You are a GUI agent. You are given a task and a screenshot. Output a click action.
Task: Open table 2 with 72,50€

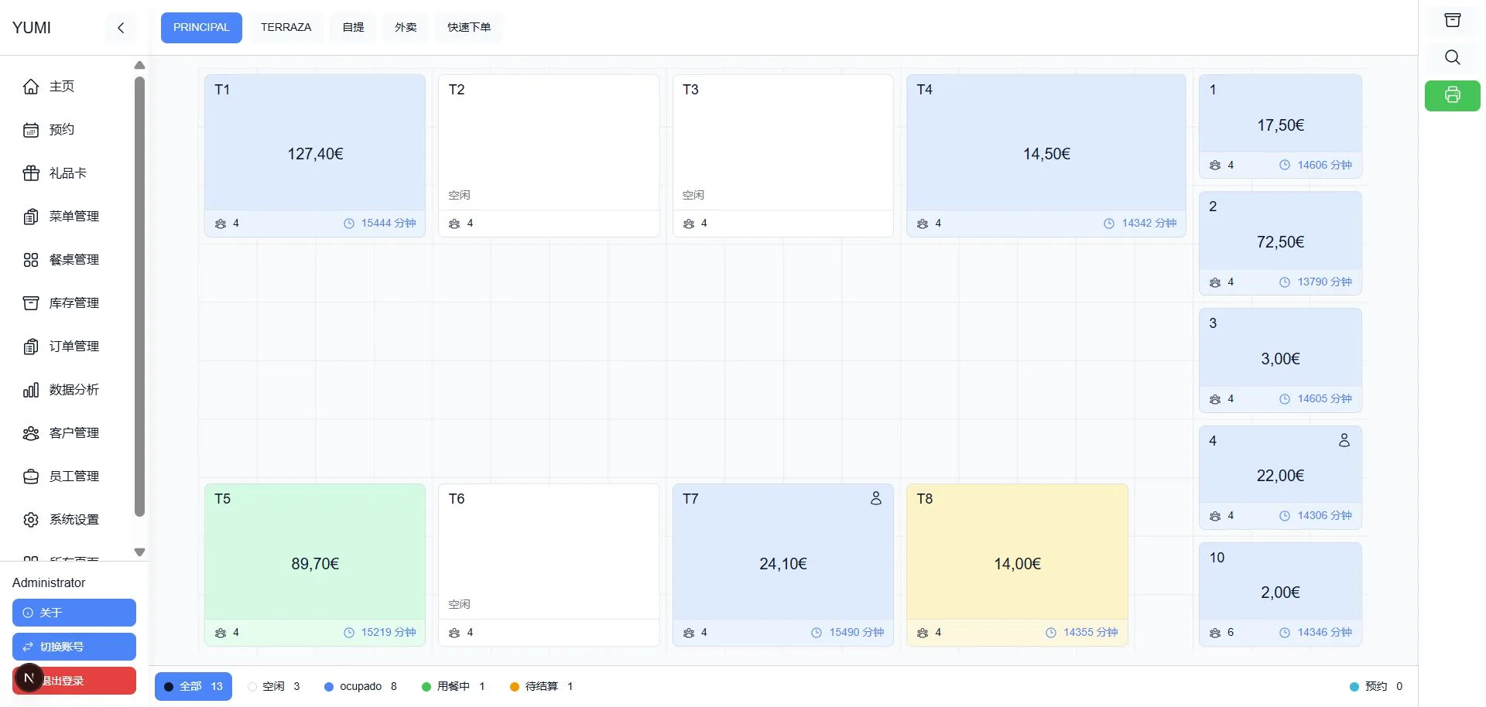[1280, 243]
